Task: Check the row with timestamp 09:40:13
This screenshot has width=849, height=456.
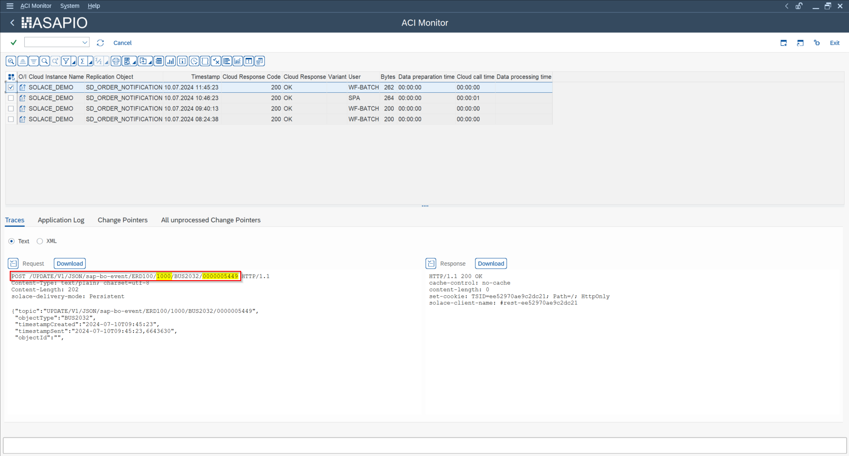Action: (x=11, y=109)
